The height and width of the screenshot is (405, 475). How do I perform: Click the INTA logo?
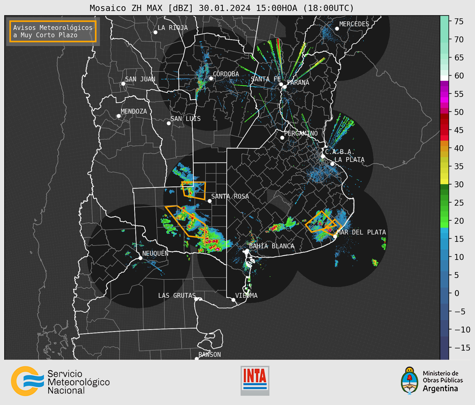[255, 380]
